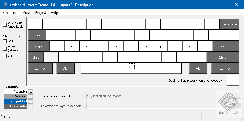
Task: Click the Current working directory path field
Action: click(159, 96)
